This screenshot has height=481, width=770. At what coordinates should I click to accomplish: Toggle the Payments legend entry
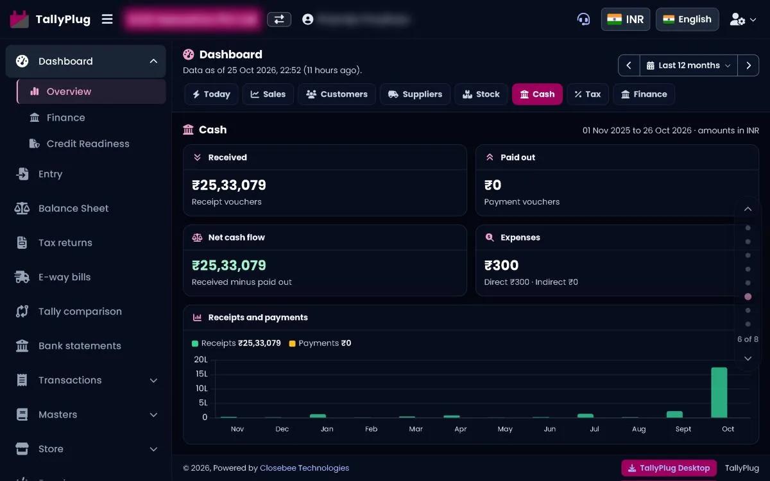click(320, 343)
